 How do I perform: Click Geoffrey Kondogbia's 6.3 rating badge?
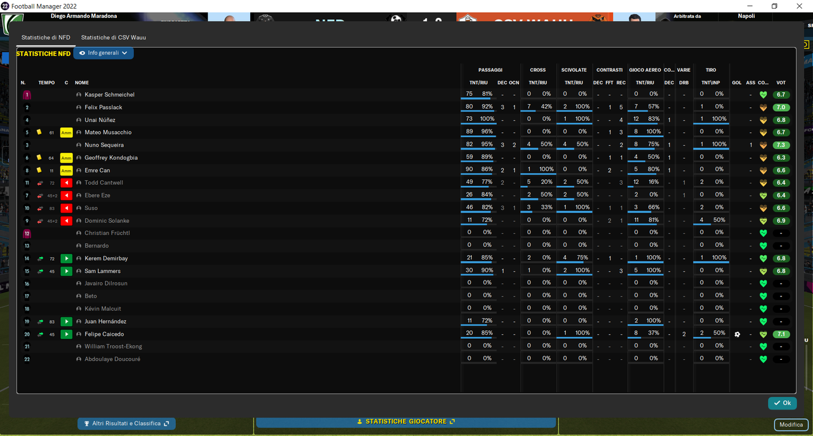(x=781, y=157)
